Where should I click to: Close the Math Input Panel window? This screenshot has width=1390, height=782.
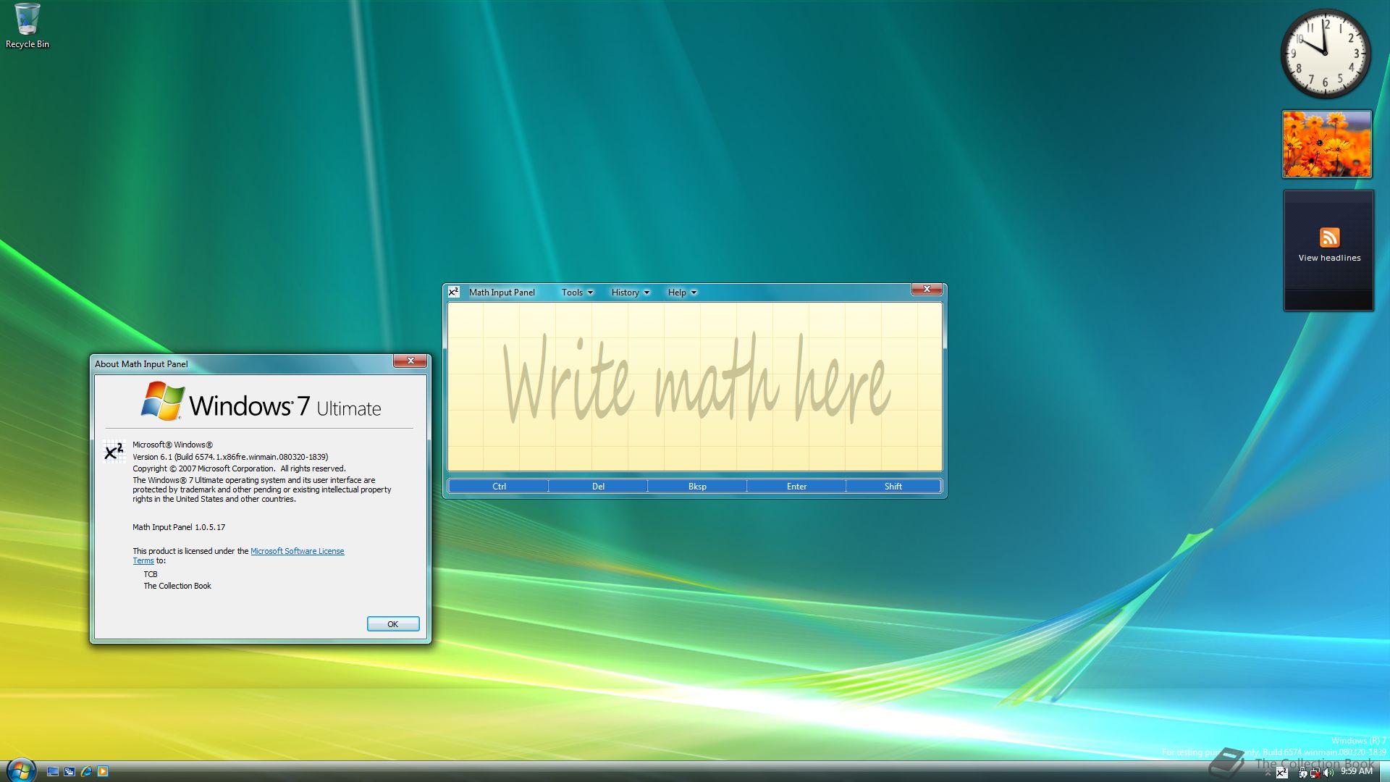click(927, 289)
